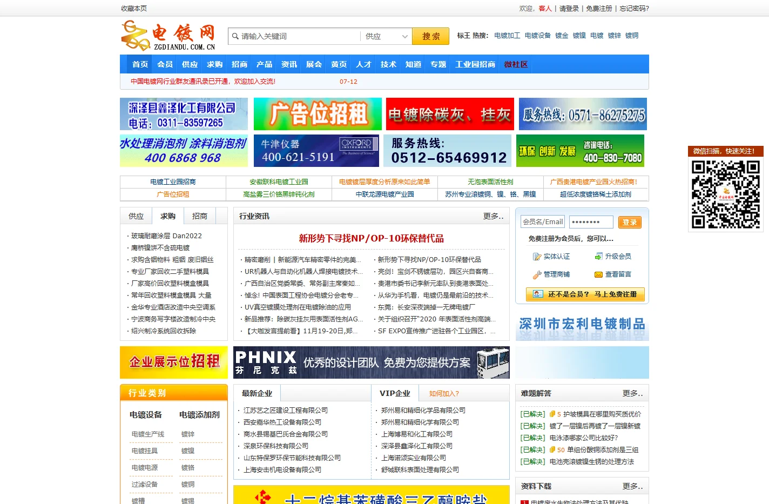
Task: Open 技术 in the navigation bar
Action: [388, 64]
